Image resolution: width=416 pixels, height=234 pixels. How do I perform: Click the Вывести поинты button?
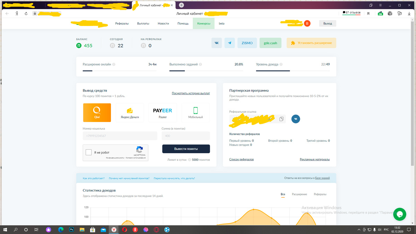pyautogui.click(x=186, y=149)
